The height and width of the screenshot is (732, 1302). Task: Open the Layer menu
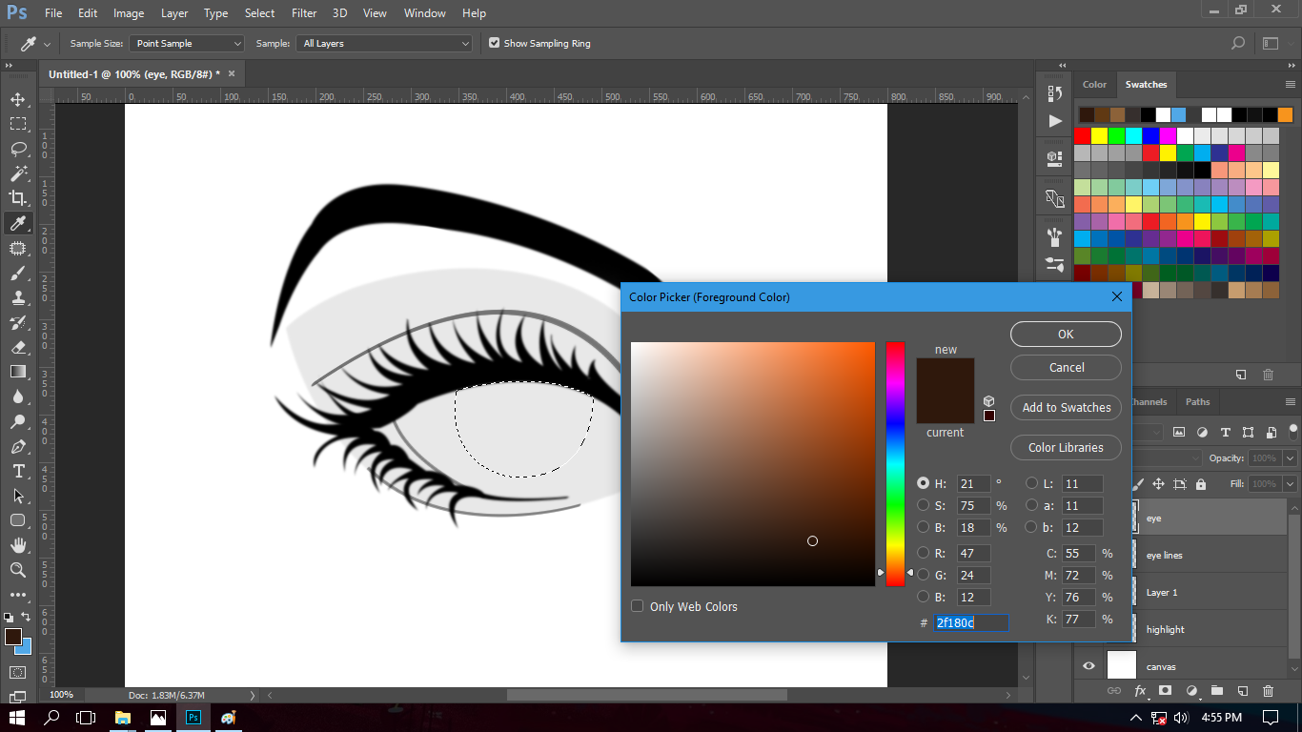tap(174, 13)
